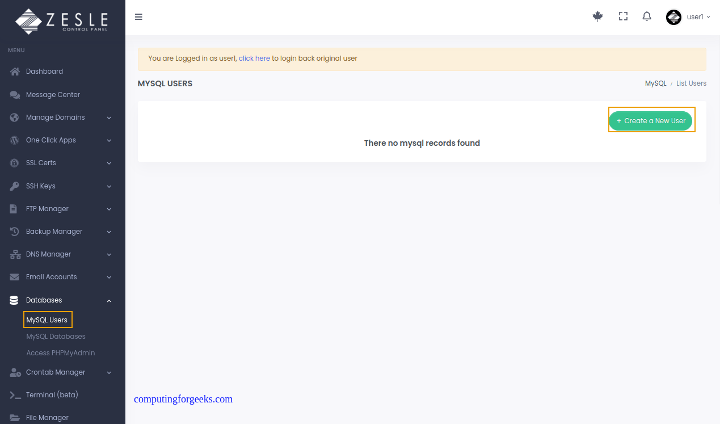The height and width of the screenshot is (424, 720).
Task: Click the Email Accounts envelope icon
Action: tap(15, 277)
